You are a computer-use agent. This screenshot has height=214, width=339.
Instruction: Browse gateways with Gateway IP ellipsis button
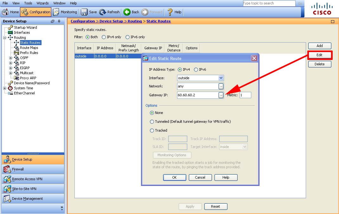pyautogui.click(x=221, y=95)
